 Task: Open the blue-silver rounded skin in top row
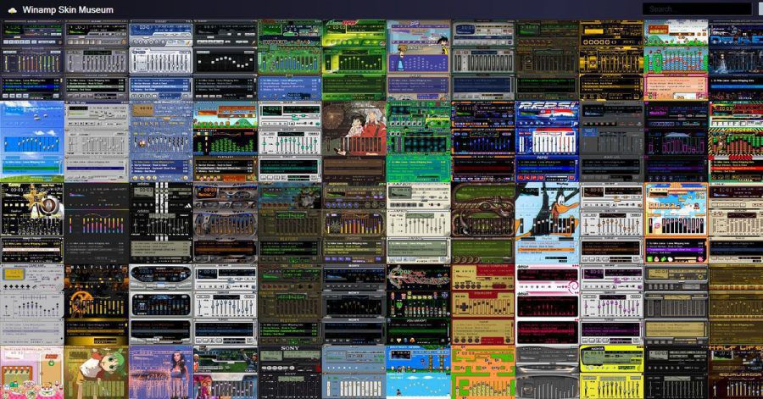click(161, 60)
